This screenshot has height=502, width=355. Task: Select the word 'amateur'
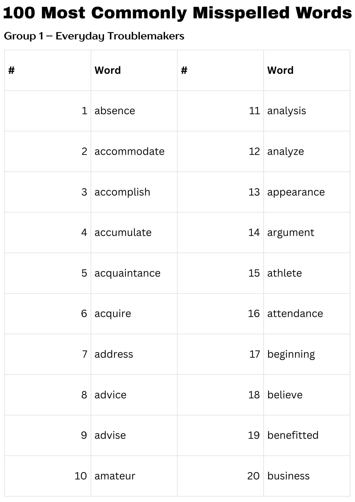coord(115,476)
